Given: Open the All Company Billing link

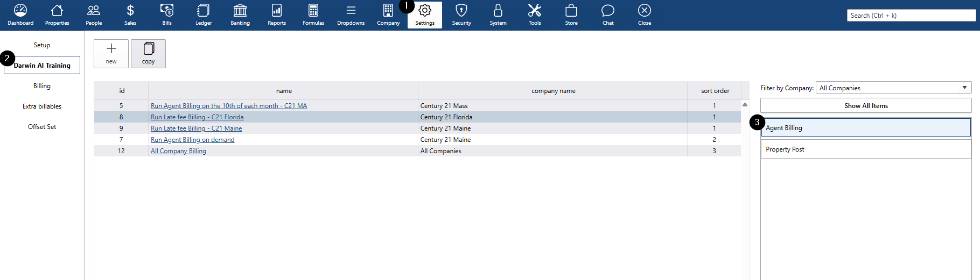Looking at the screenshot, I should [178, 151].
